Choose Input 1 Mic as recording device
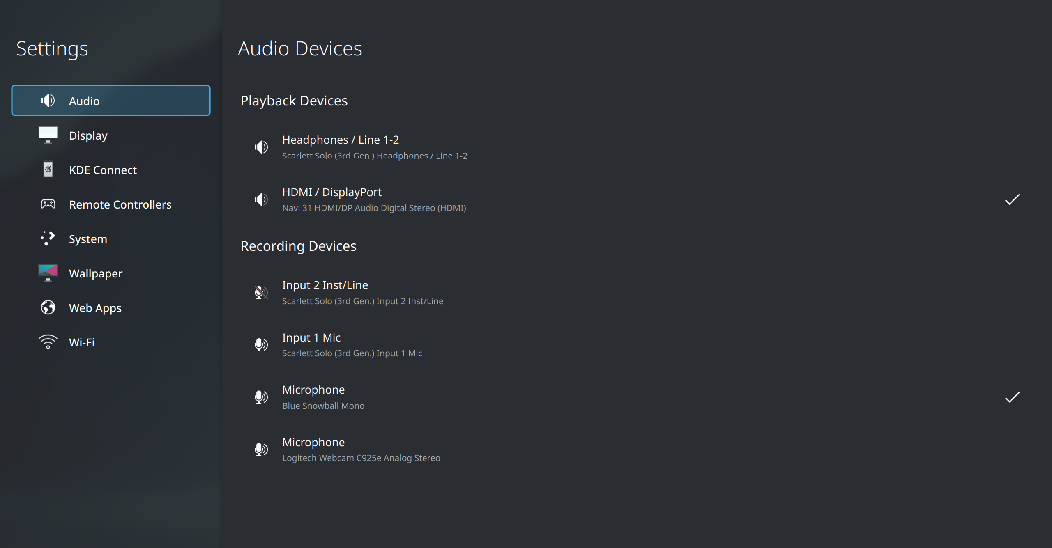Image resolution: width=1052 pixels, height=548 pixels. click(352, 345)
